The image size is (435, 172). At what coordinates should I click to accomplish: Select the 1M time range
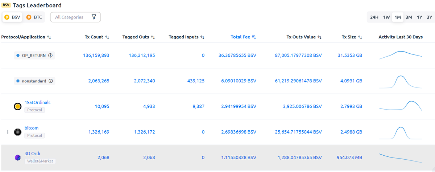398,17
